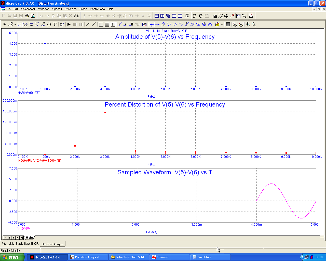
Task: Expand the toolbox dropdown arrow
Action: [222, 24]
